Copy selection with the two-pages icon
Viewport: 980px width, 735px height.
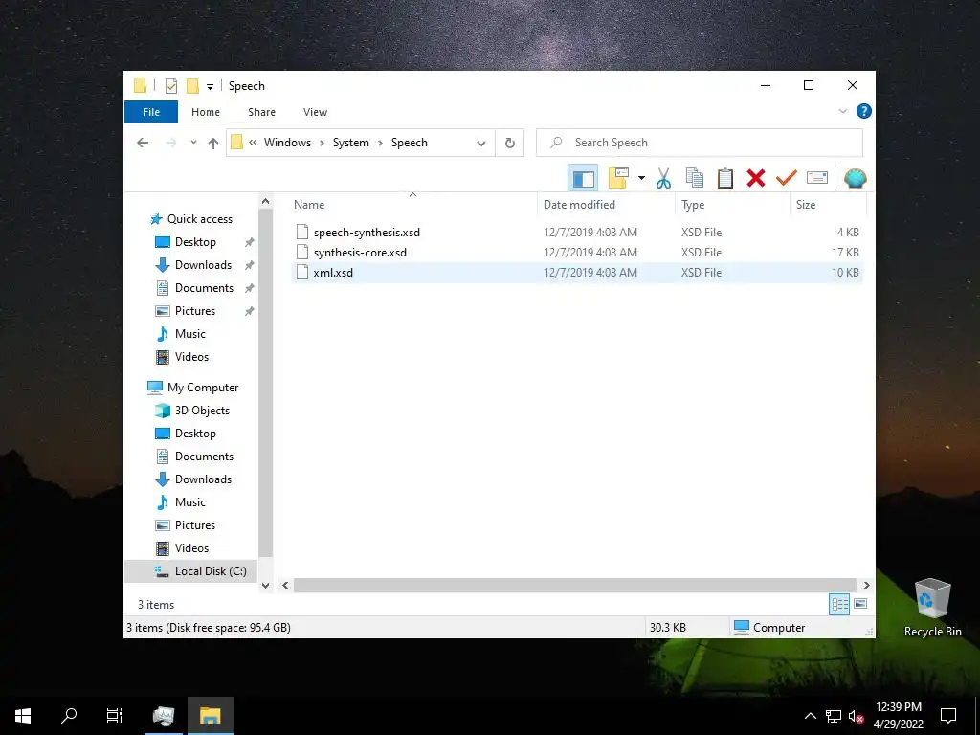pos(695,179)
